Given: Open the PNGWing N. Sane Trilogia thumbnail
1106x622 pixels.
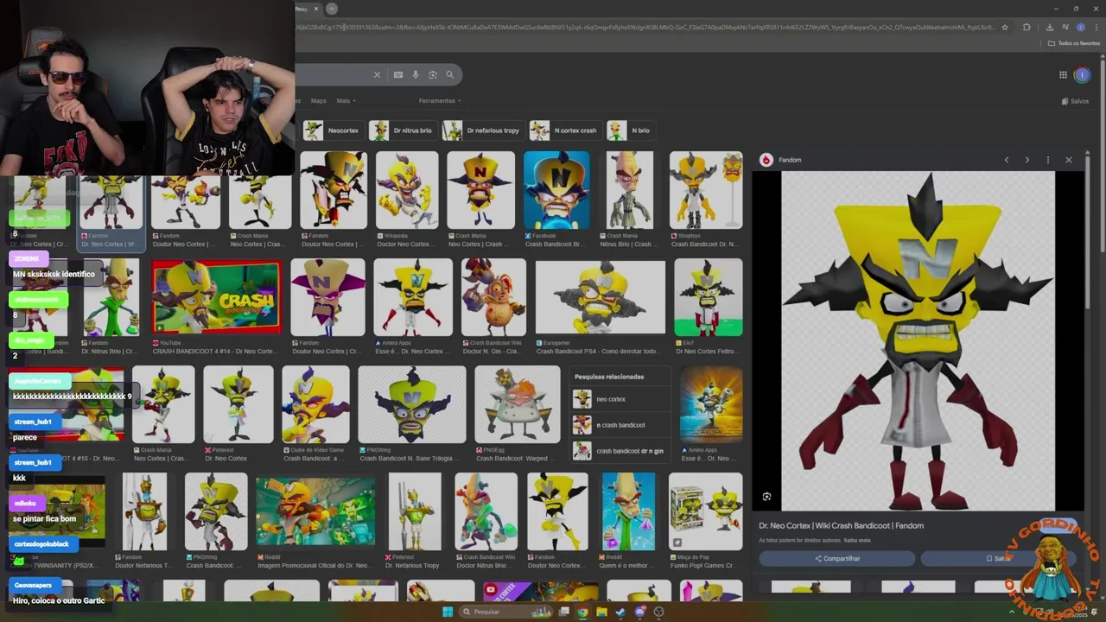Looking at the screenshot, I should [x=412, y=404].
